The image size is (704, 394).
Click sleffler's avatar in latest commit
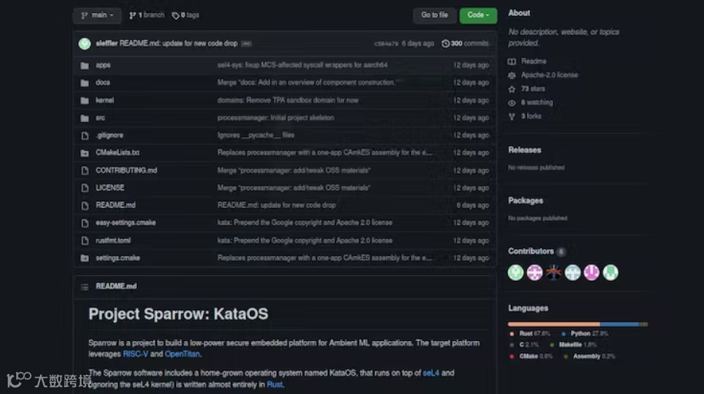[x=85, y=44]
